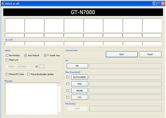Viewport: 166px width, 118px height.
Task: Minimize the Odin3 window
Action: click(x=154, y=4)
